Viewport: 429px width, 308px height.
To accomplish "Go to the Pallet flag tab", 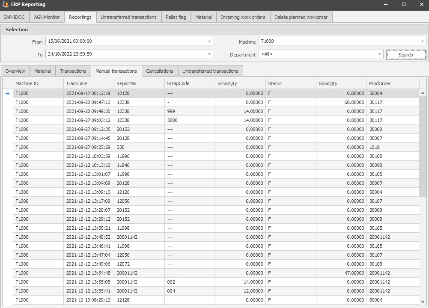I will pyautogui.click(x=176, y=17).
